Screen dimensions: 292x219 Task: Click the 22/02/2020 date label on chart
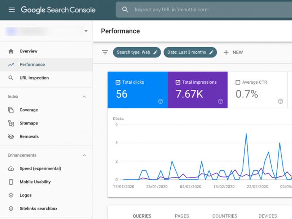coord(257,187)
